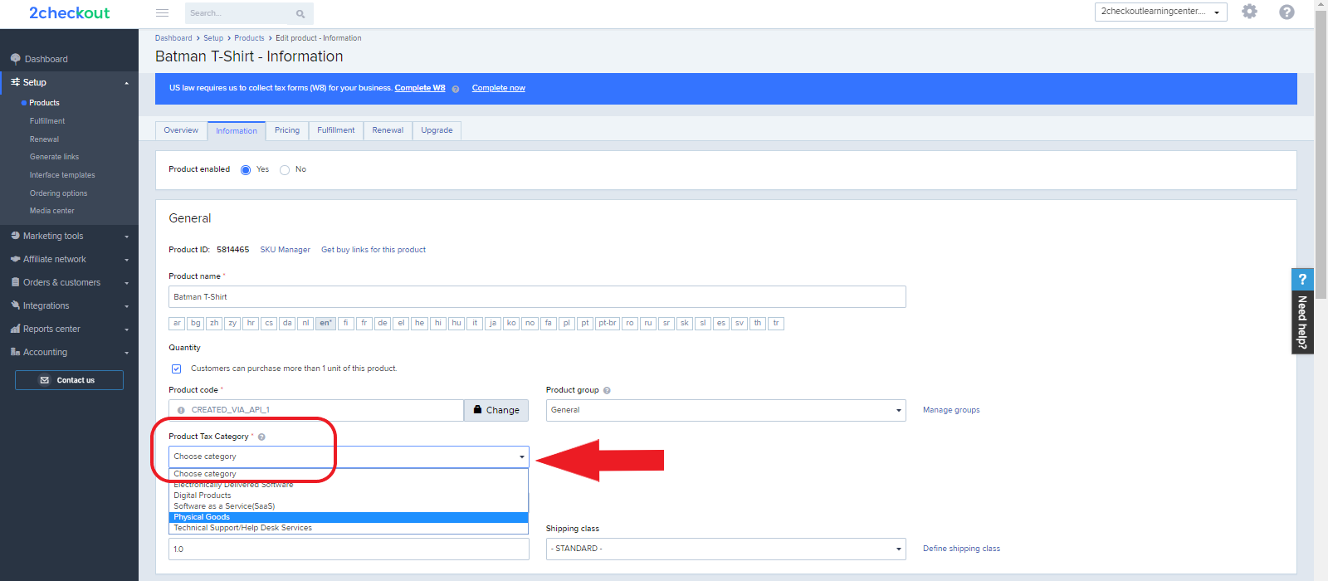Click the Products breadcrumb link
The height and width of the screenshot is (581, 1328).
coord(249,38)
